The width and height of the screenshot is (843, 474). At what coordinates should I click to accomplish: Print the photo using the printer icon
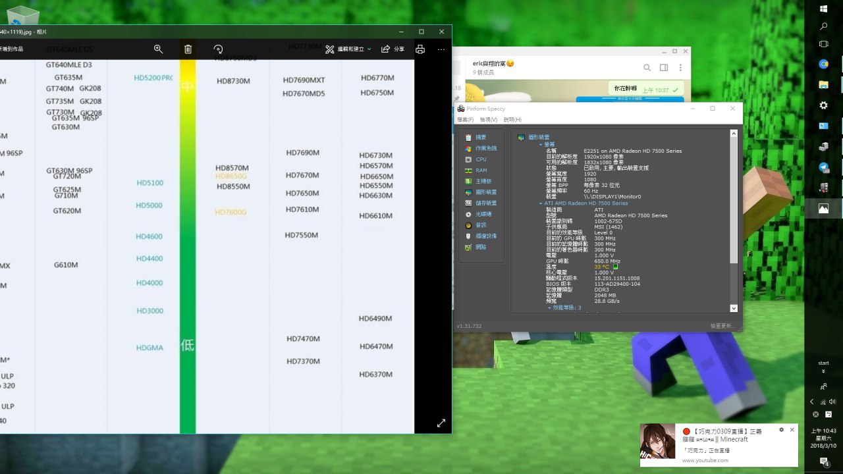pos(420,49)
